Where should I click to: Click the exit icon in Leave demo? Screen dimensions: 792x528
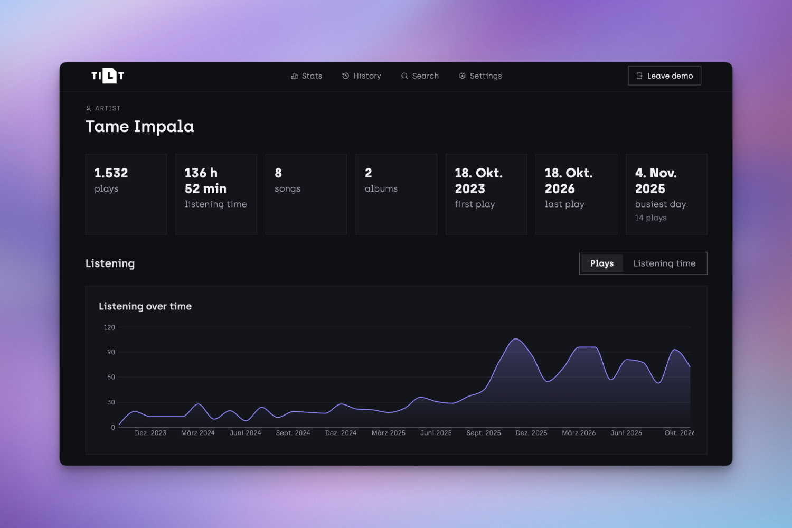pyautogui.click(x=639, y=76)
